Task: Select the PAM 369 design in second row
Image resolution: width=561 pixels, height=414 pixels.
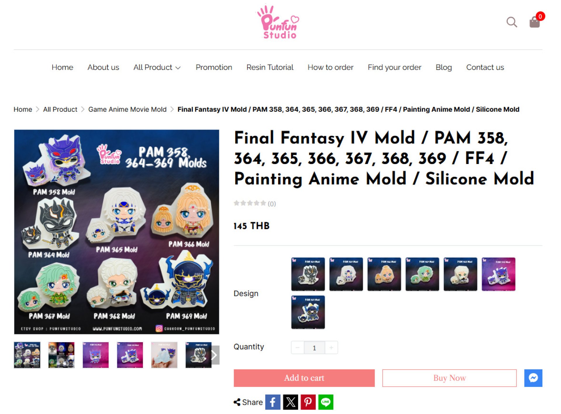Action: pyautogui.click(x=308, y=312)
